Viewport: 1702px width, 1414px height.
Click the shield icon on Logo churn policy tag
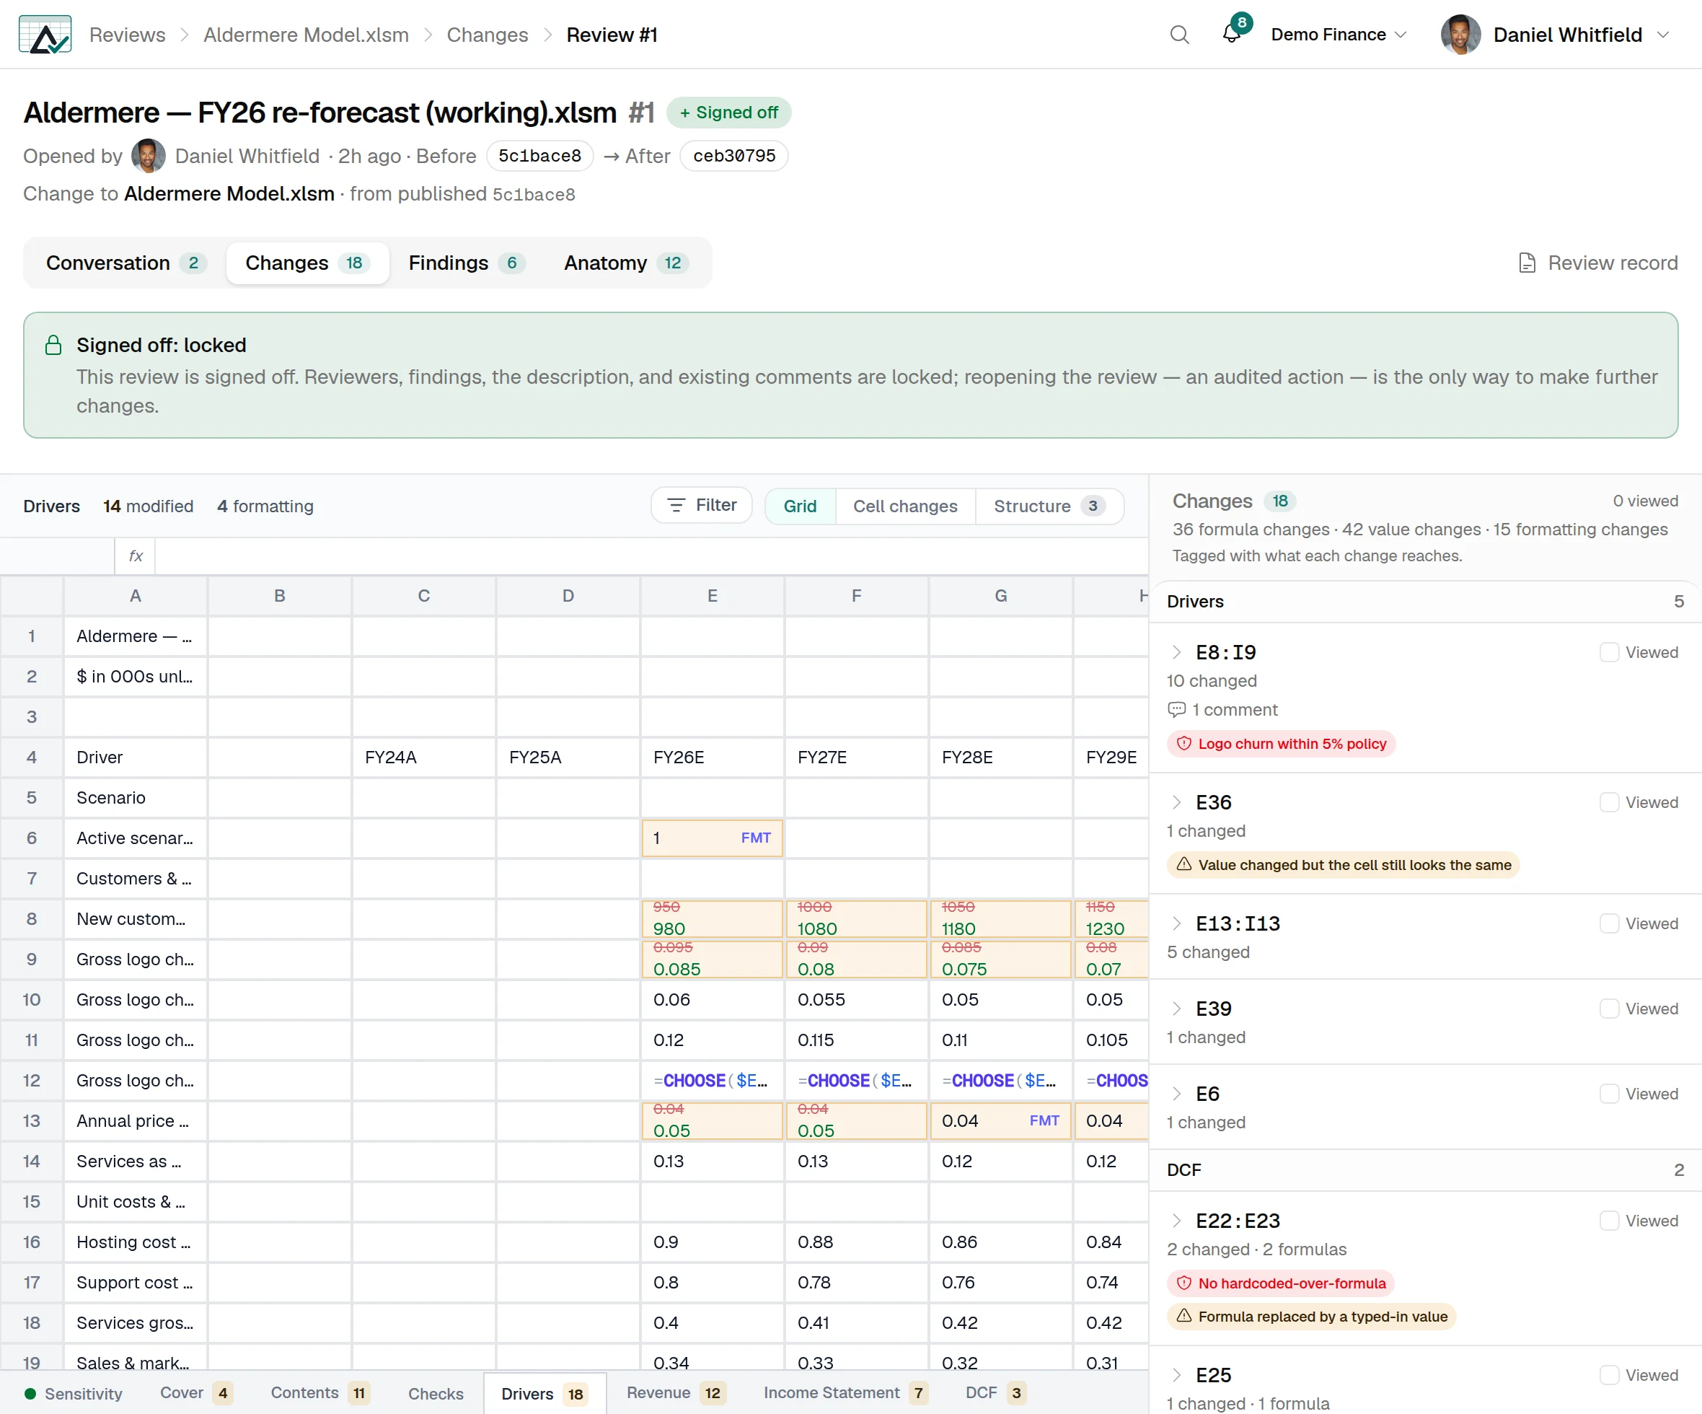[1184, 744]
